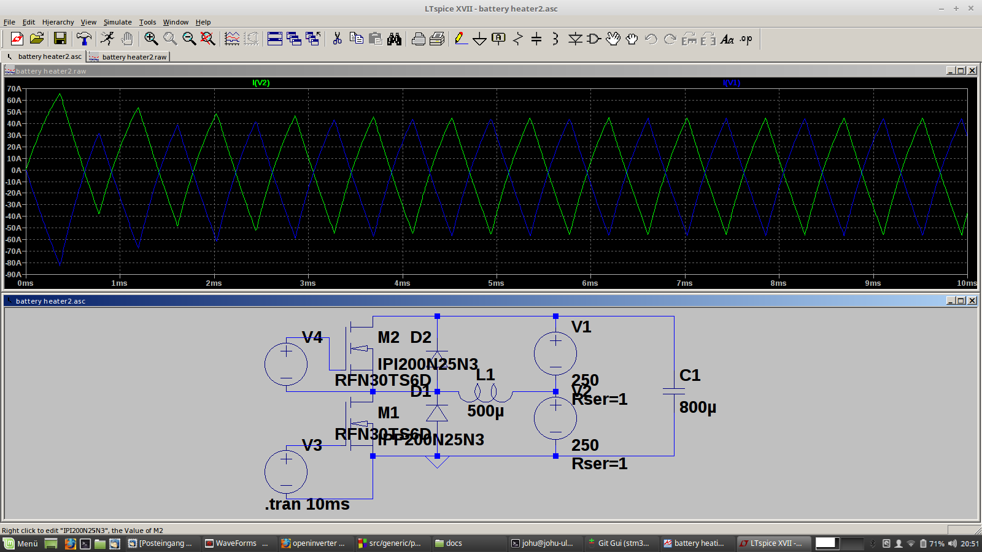Image resolution: width=982 pixels, height=552 pixels.
Task: Activate the Cut scissors tool
Action: [337, 39]
